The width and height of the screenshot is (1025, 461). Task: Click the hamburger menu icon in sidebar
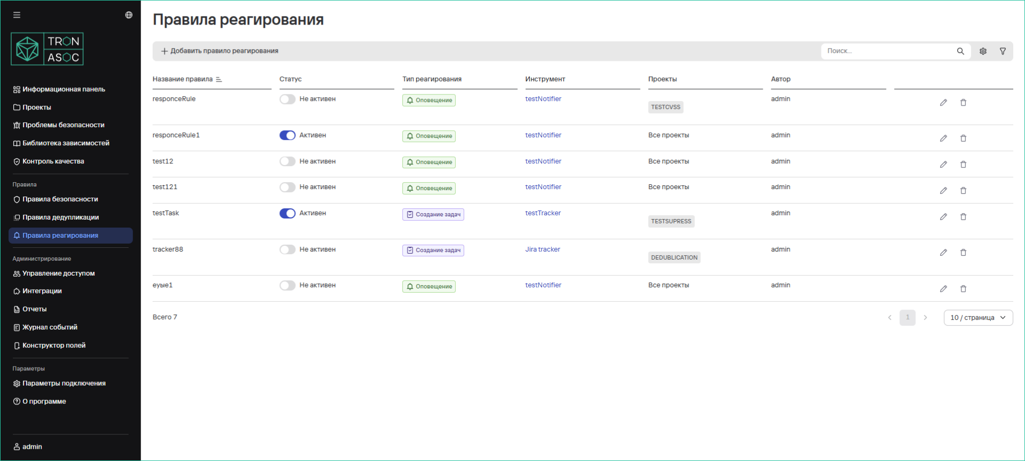[17, 15]
